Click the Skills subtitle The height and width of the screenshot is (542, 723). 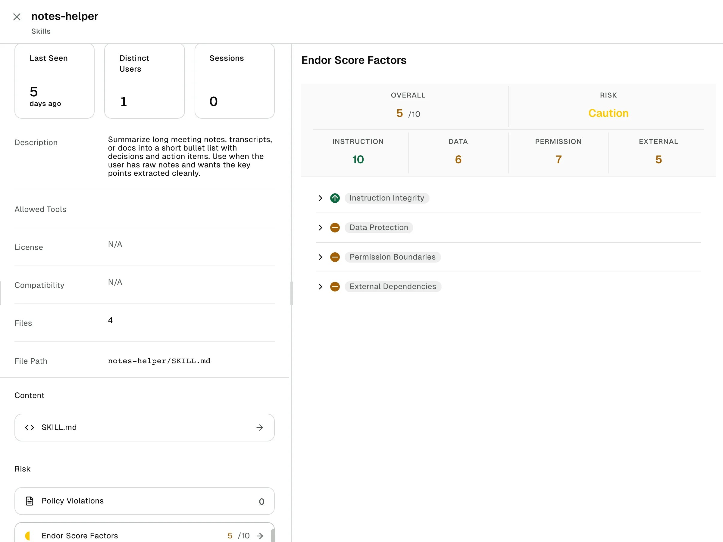41,31
